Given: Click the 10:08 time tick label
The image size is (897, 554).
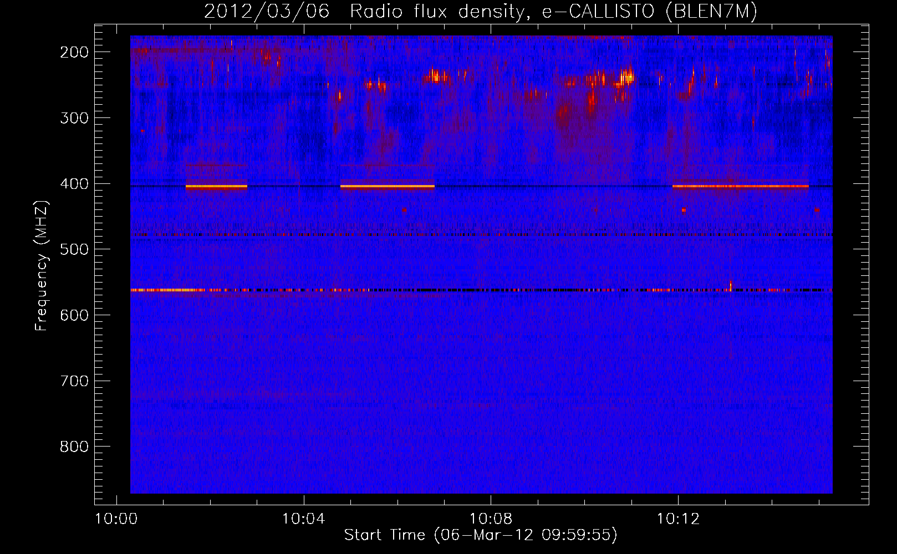Looking at the screenshot, I should (x=491, y=519).
